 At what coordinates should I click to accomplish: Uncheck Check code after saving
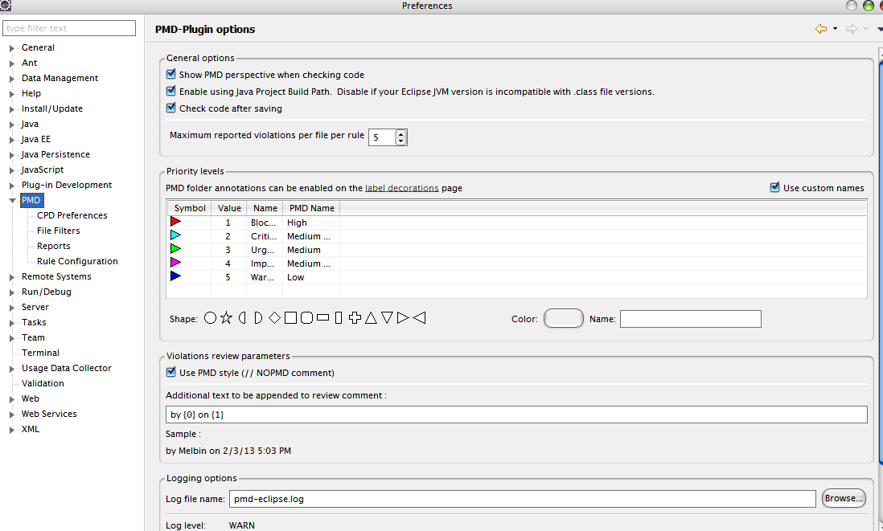tap(171, 108)
